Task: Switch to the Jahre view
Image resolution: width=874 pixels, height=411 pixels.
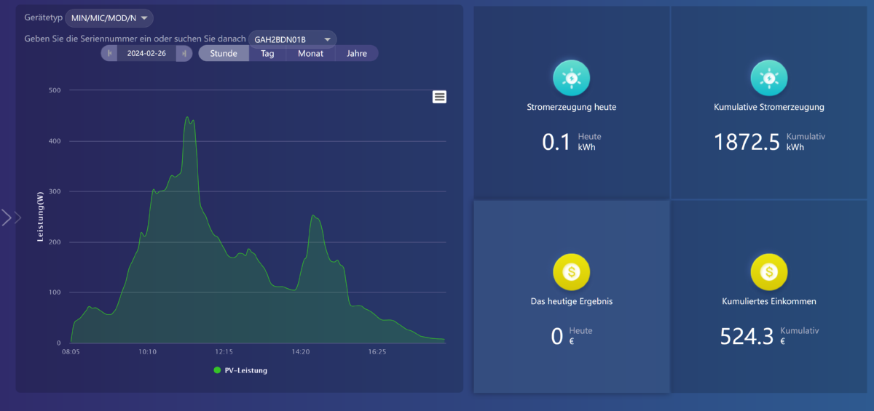Action: [357, 53]
